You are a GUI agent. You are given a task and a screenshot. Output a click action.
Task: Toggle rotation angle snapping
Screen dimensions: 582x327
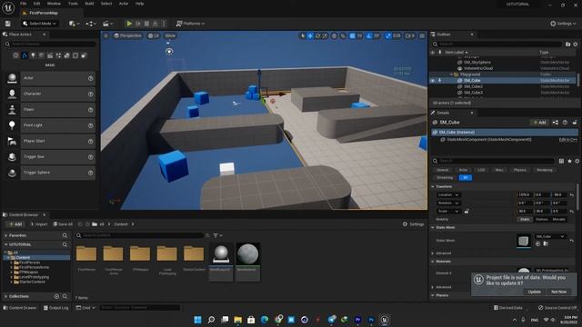(368, 35)
